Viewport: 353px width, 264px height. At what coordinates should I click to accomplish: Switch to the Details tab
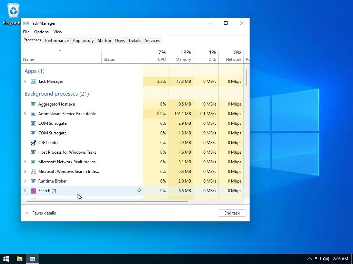135,41
